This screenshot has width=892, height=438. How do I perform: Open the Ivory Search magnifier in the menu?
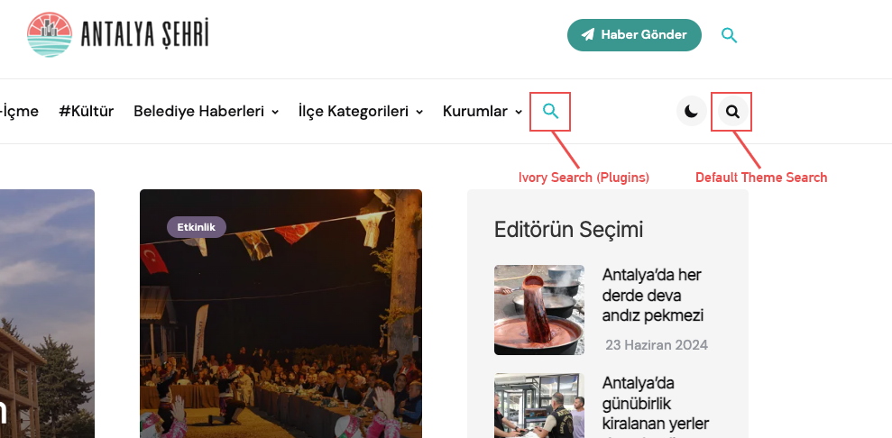pyautogui.click(x=550, y=112)
